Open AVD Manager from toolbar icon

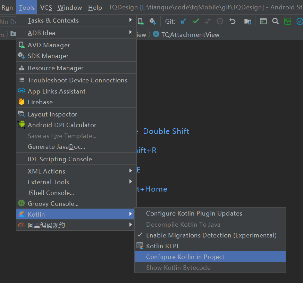pos(141,21)
